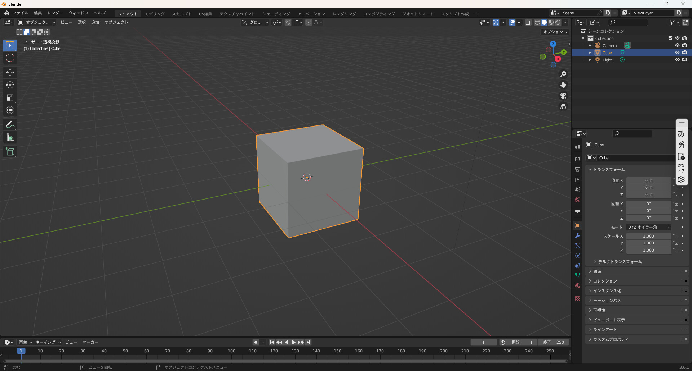Switch to the モデリング workspace tab
This screenshot has height=371, width=692.
click(155, 14)
